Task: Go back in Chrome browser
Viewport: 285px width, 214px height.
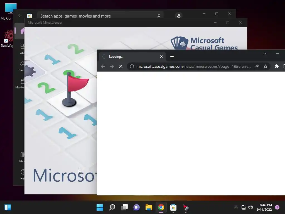Action: click(x=103, y=66)
